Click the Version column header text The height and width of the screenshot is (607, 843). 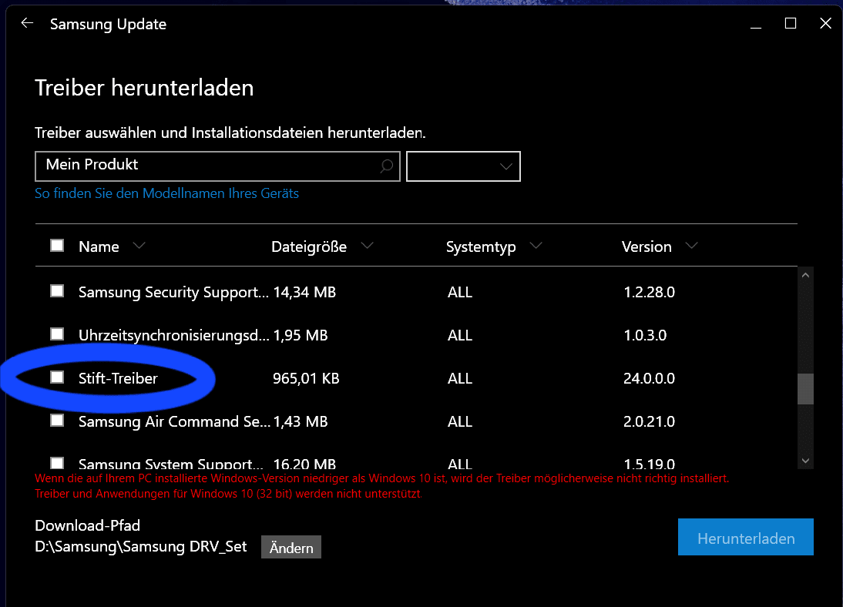pos(647,246)
